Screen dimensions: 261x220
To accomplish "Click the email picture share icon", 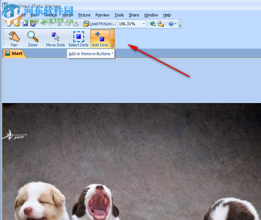I will point(160,24).
